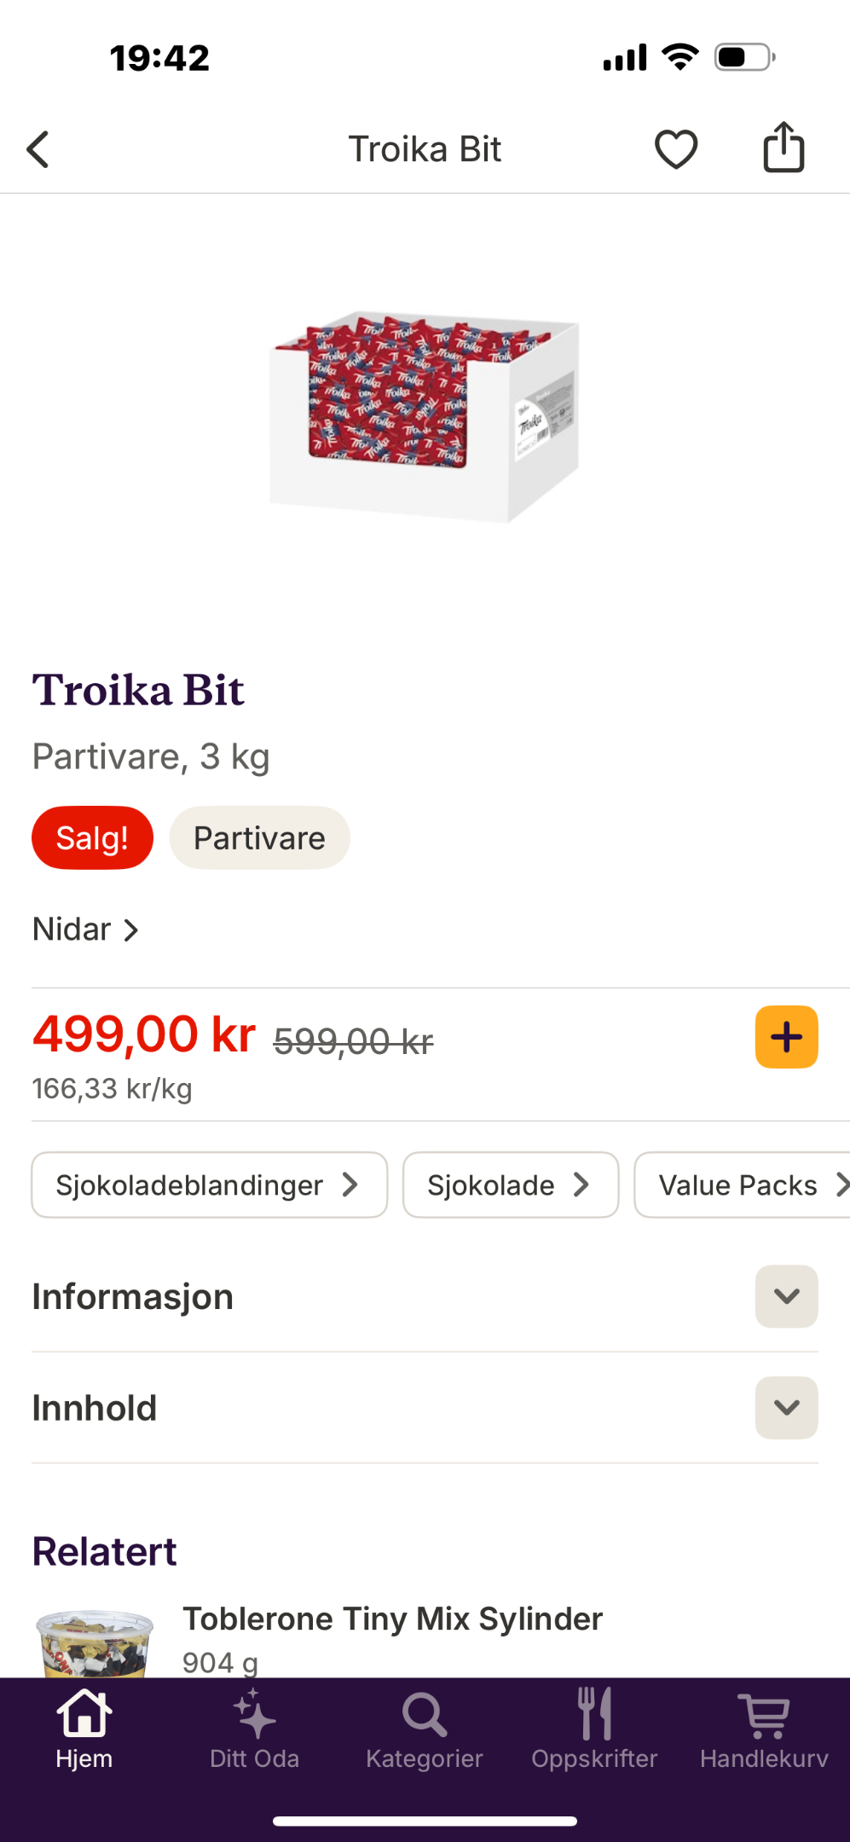Open Handlekurv cart icon
The height and width of the screenshot is (1842, 850).
tap(764, 1729)
